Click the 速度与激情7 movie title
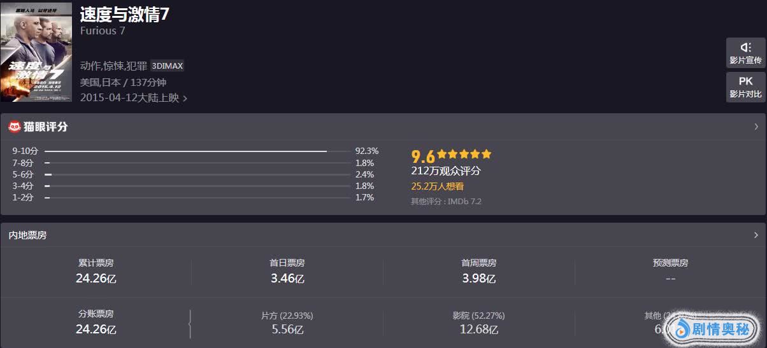Screen dimensions: 767x348 pos(125,15)
